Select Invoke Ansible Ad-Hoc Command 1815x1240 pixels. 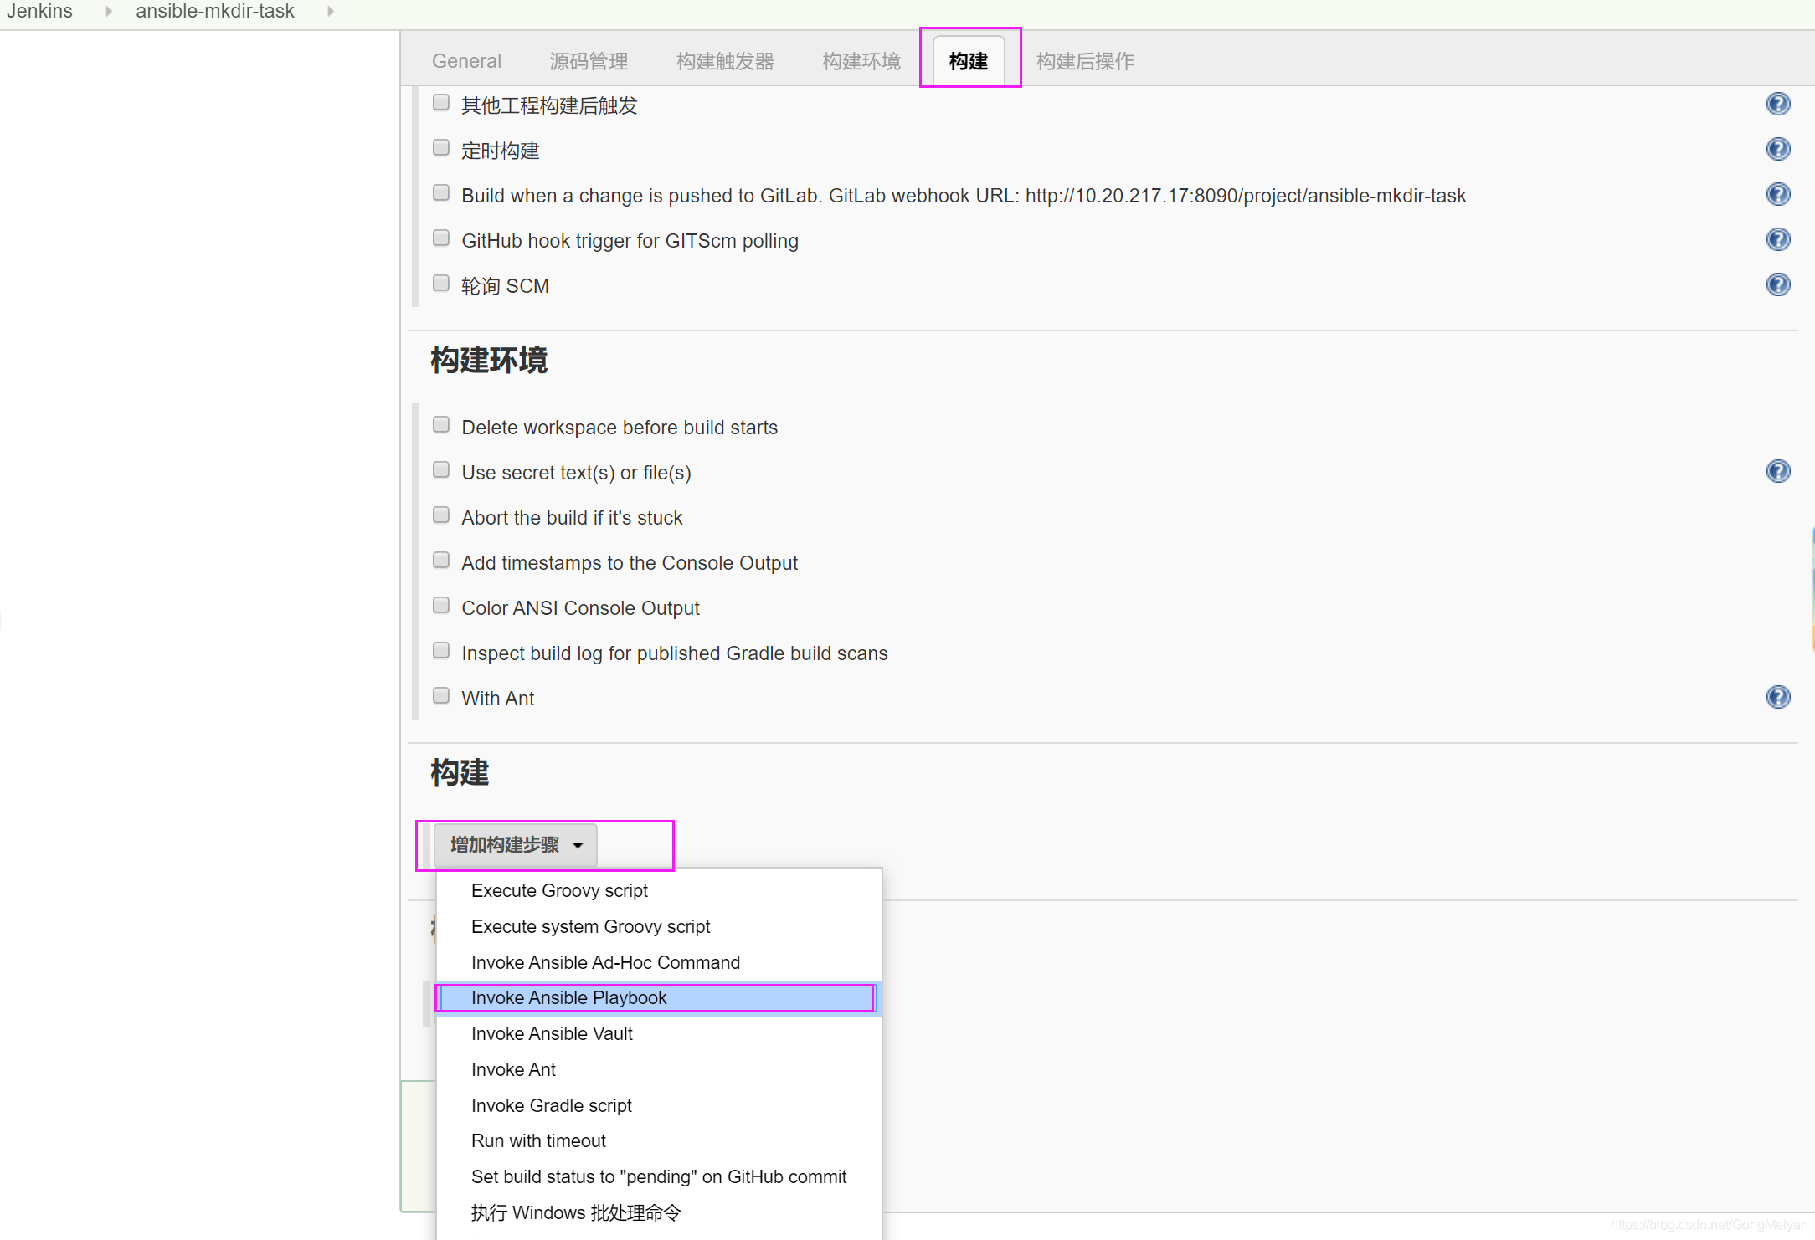(659, 962)
